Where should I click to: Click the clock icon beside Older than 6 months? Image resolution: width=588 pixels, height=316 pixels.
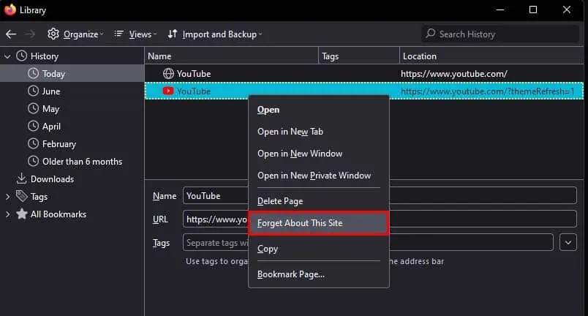pyautogui.click(x=34, y=161)
